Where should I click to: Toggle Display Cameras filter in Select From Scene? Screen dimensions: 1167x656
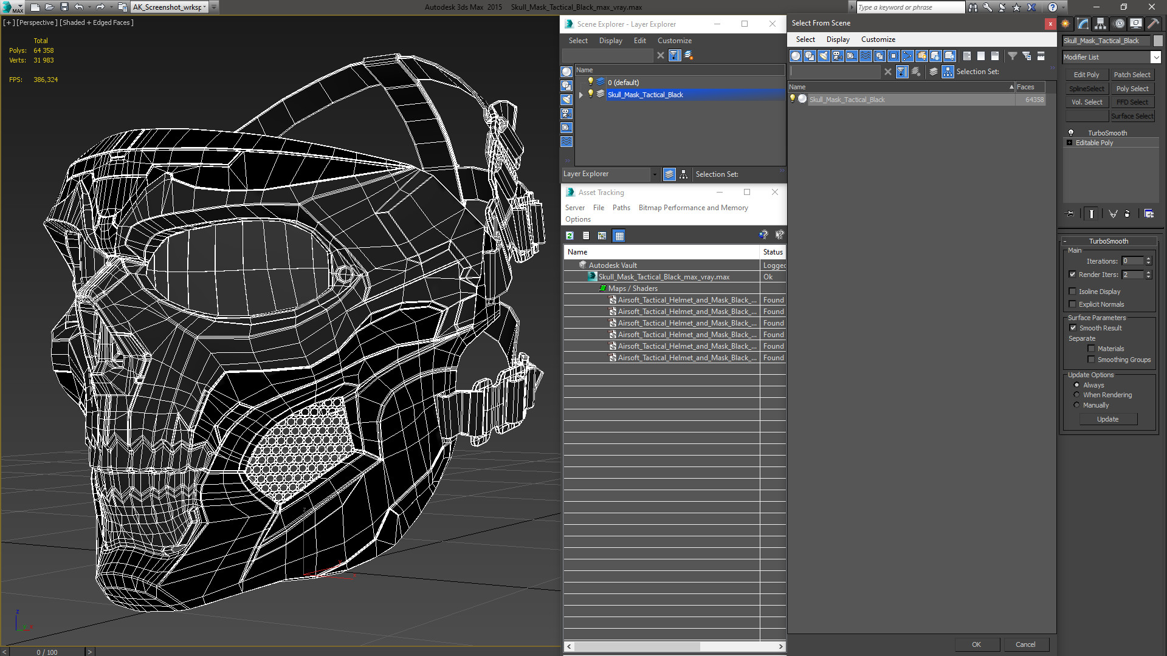[x=838, y=56]
